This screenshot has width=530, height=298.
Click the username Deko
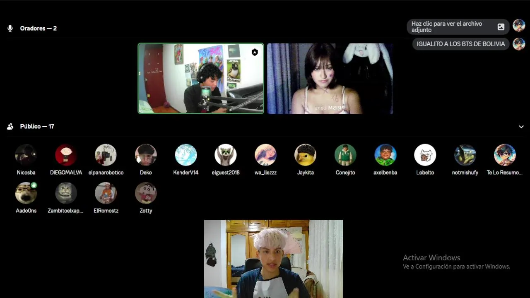pos(146,173)
